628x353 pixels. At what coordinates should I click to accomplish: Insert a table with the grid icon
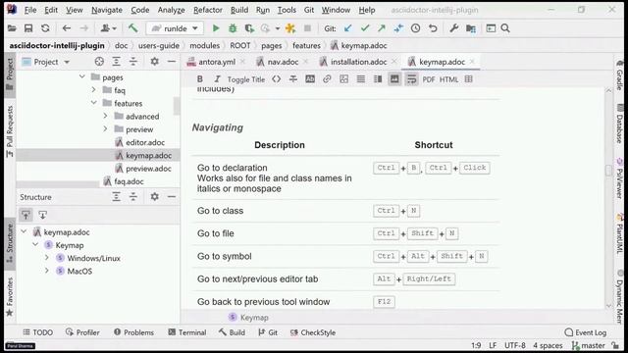(469, 79)
